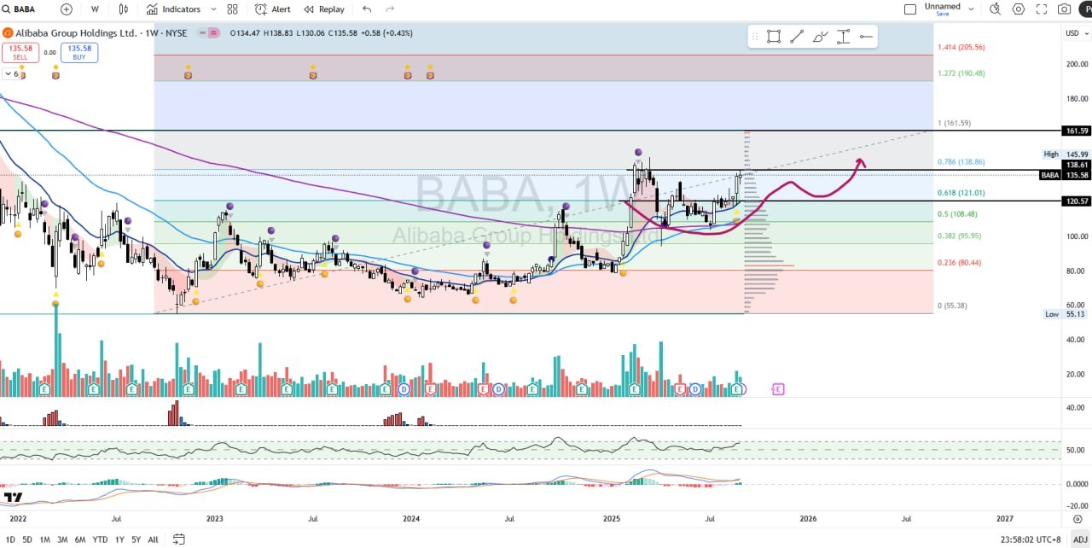
Task: Select the horizontal ray tool
Action: click(866, 37)
